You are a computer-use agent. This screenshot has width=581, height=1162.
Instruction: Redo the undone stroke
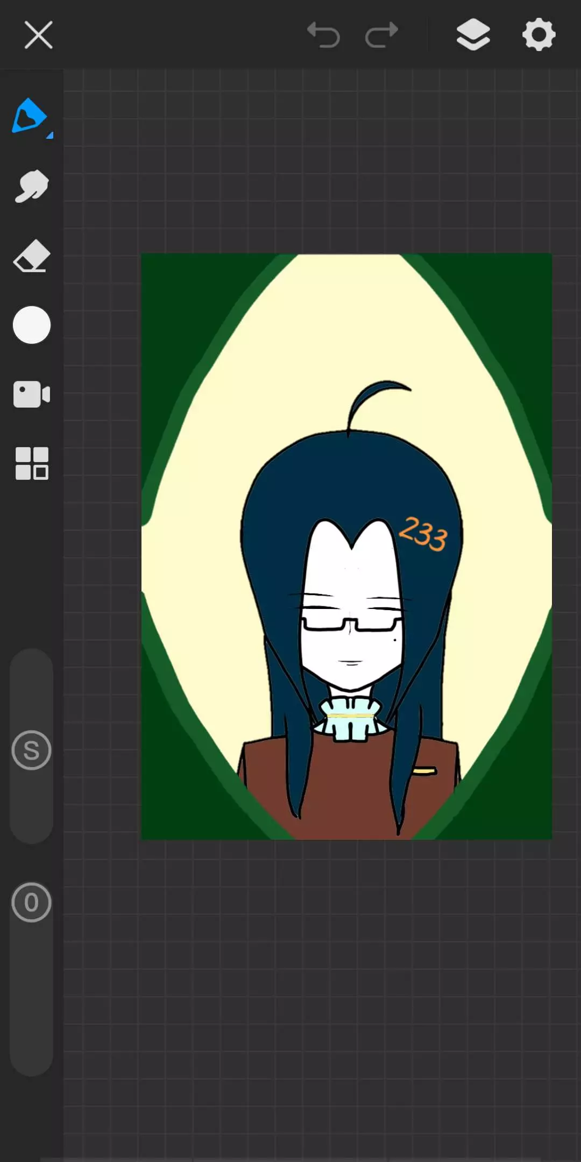tap(381, 36)
